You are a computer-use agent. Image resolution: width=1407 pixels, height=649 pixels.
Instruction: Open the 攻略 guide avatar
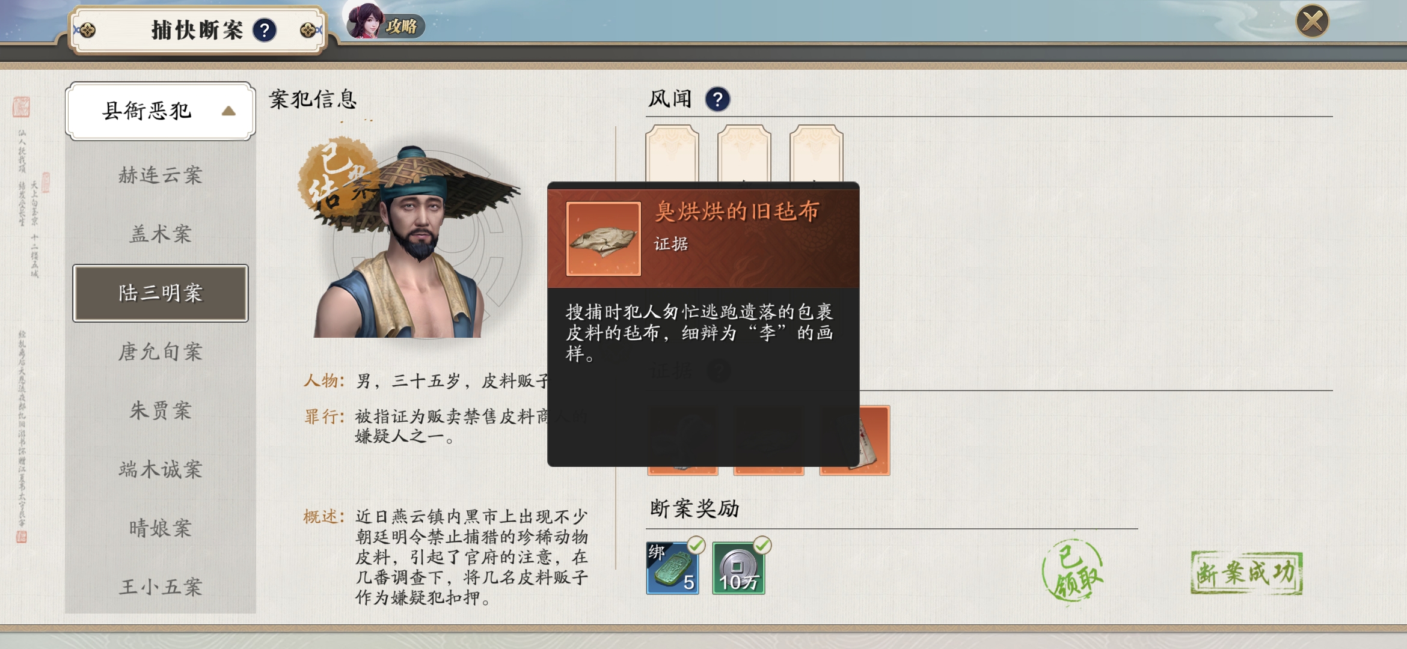coord(385,23)
